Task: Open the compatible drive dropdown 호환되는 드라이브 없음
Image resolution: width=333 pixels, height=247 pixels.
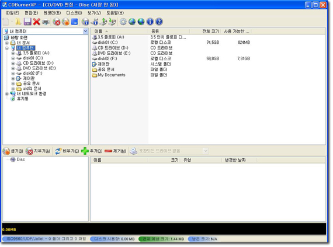Action: coord(173,151)
